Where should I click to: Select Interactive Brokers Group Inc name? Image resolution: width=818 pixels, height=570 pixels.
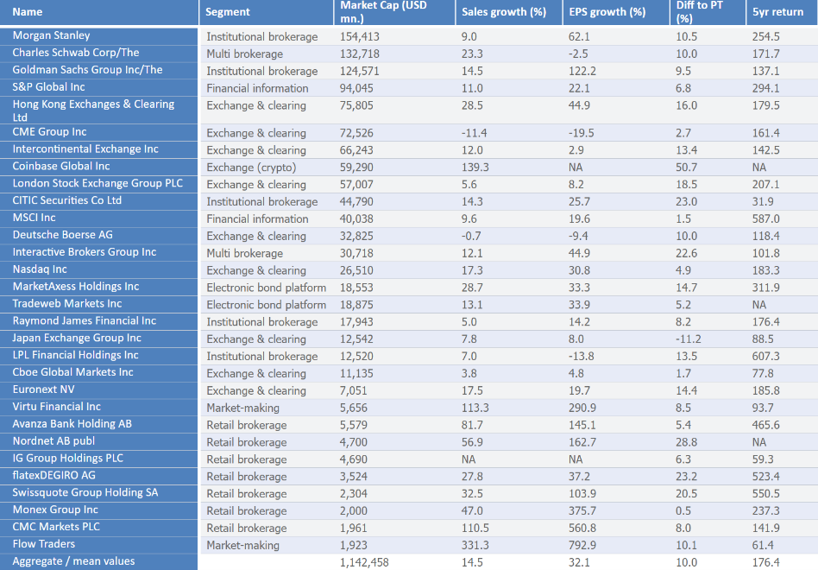coord(84,253)
